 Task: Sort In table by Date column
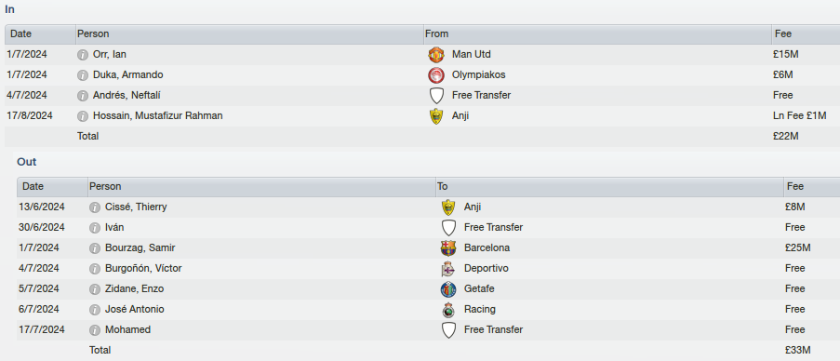coord(40,34)
